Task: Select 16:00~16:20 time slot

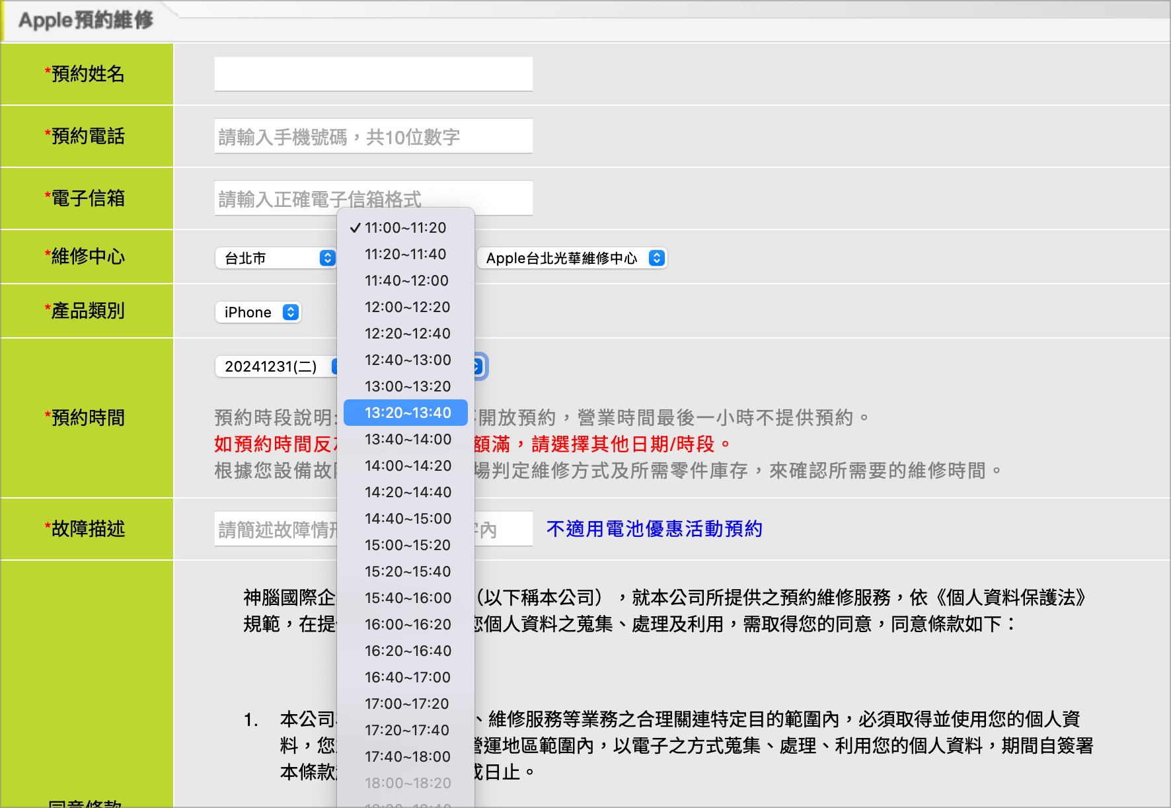Action: (405, 624)
